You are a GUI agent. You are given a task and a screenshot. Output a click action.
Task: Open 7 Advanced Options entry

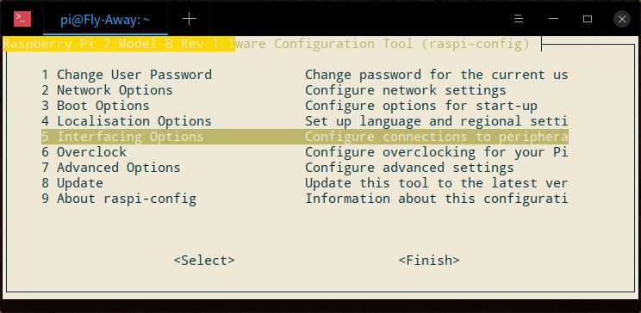click(304, 168)
